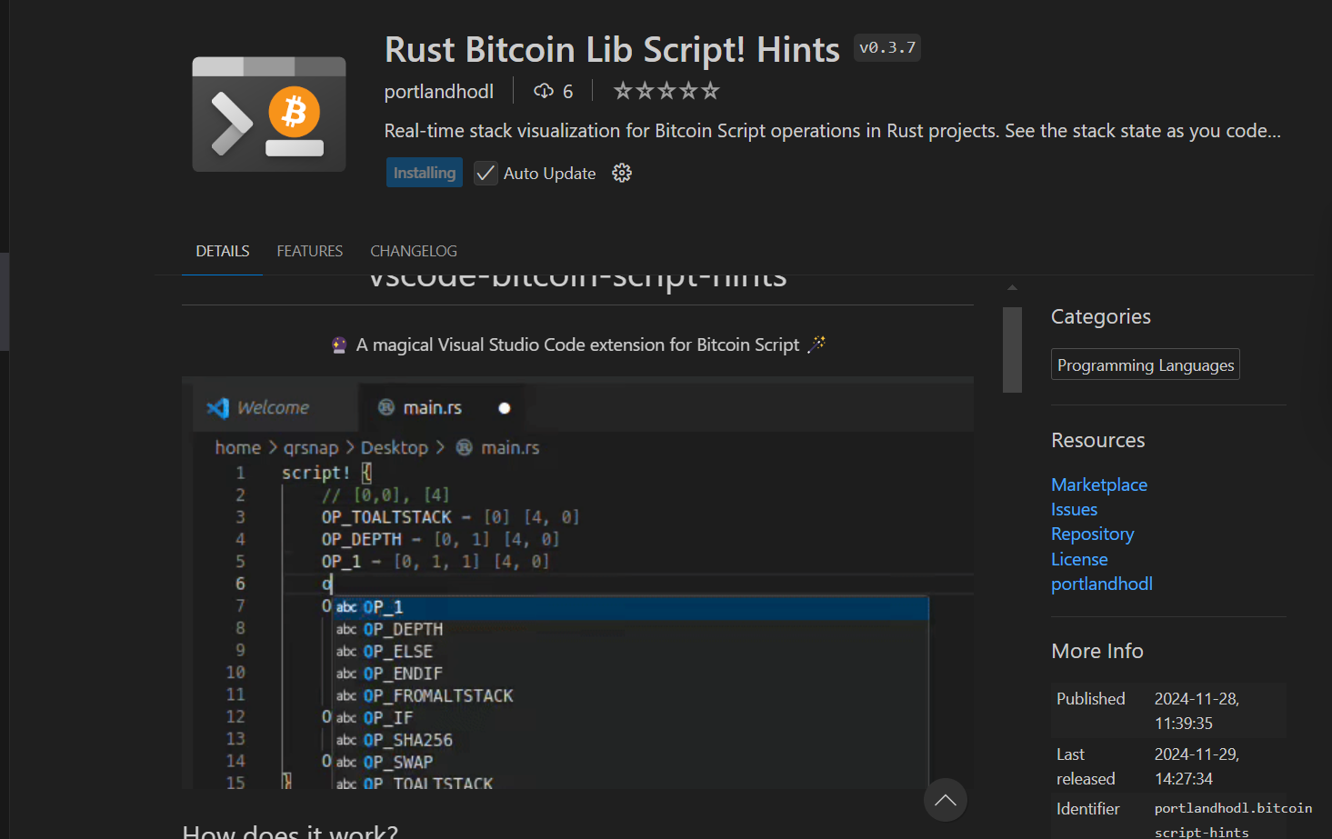Open the Issues resource link
The height and width of the screenshot is (839, 1332).
[x=1075, y=509]
